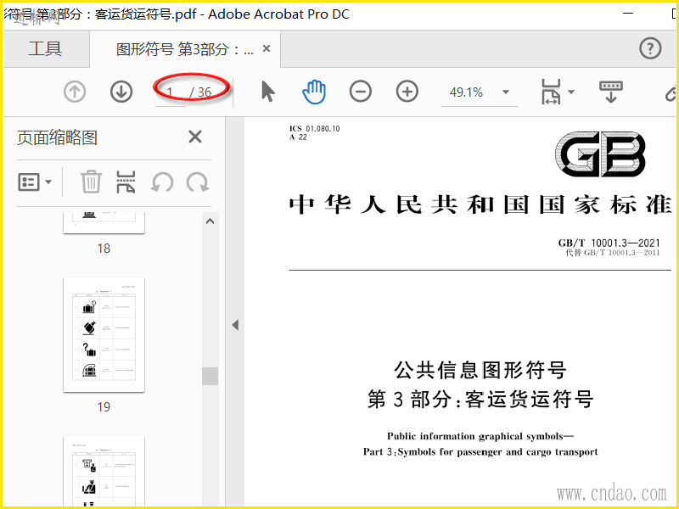
Task: Rotate page counterclockwise
Action: [162, 182]
